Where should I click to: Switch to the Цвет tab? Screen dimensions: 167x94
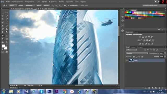[127, 10]
